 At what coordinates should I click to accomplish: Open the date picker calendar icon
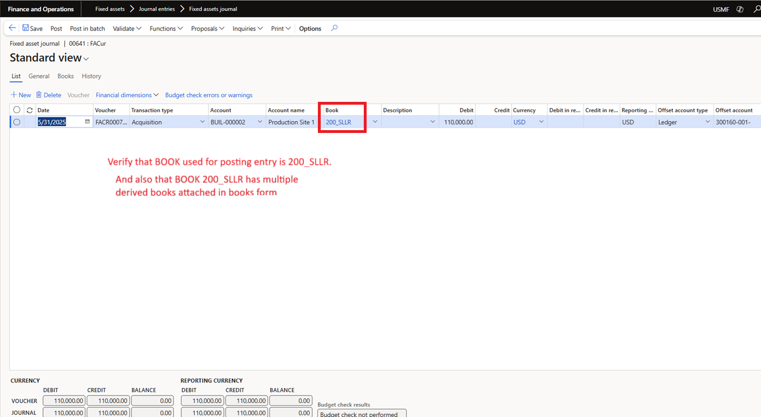point(87,122)
